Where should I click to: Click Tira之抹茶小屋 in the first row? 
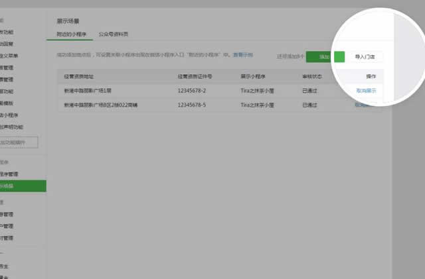point(258,90)
